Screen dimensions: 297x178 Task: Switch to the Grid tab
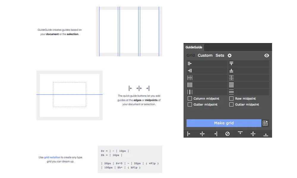(x=191, y=55)
